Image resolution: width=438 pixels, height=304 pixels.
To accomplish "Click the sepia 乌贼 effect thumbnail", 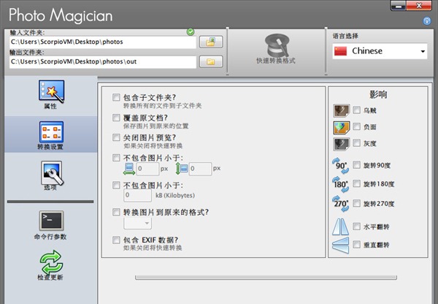I will 342,110.
